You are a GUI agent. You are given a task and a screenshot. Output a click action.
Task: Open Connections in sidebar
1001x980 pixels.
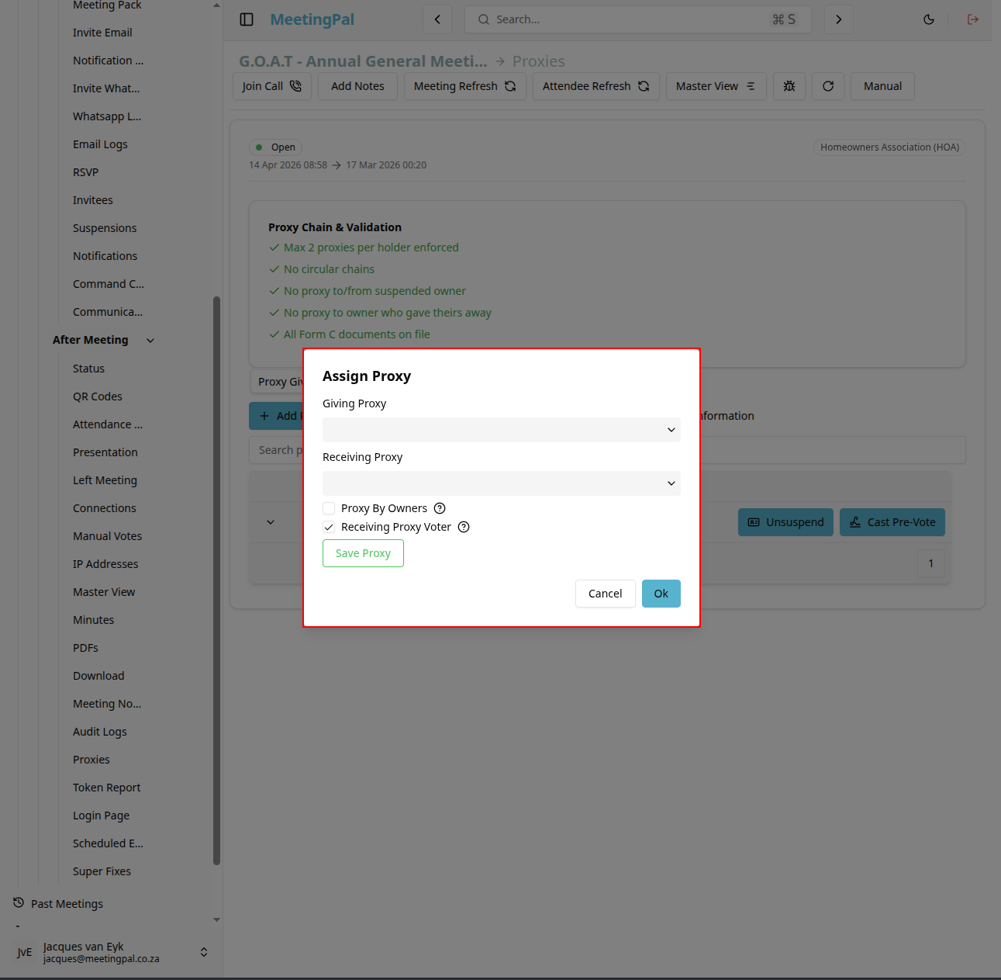click(105, 508)
